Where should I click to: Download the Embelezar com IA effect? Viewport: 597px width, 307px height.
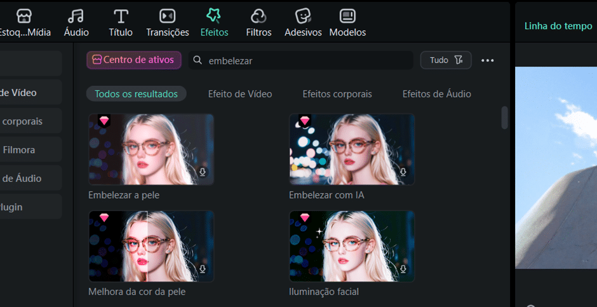tap(403, 172)
